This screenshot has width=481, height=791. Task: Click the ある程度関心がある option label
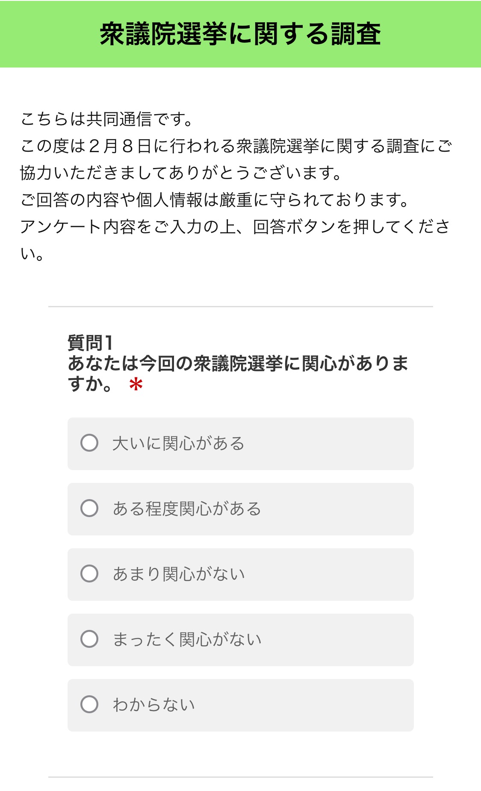pos(187,509)
